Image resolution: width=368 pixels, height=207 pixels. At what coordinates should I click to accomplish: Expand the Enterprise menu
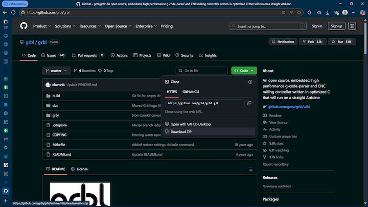pos(146,26)
